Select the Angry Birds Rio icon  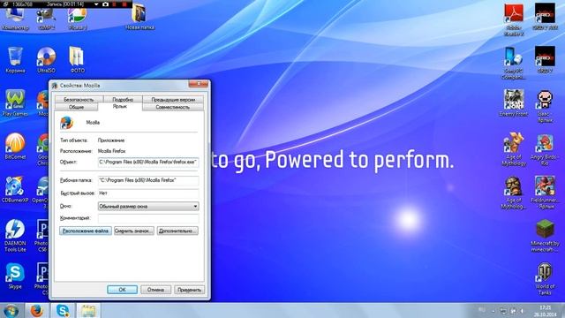point(545,149)
